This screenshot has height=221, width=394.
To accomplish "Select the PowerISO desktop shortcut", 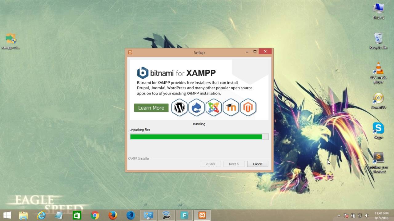I will tap(378, 101).
